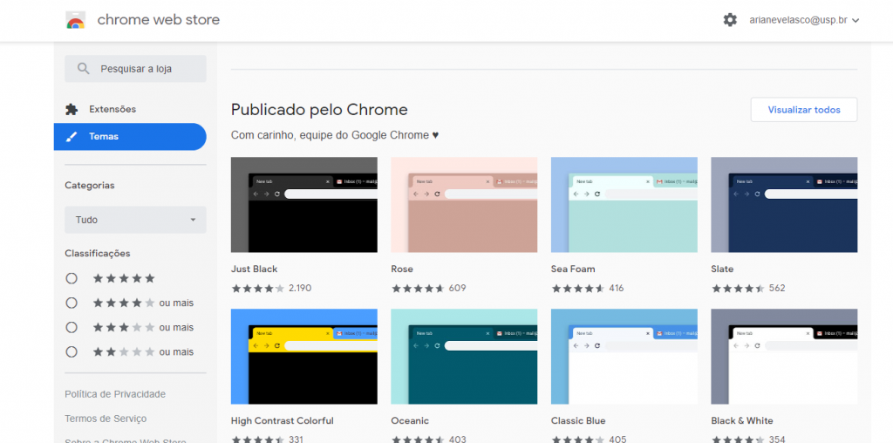Open account menu arianevelasco@usp.br
Viewport: 893px width, 443px height.
tap(804, 20)
